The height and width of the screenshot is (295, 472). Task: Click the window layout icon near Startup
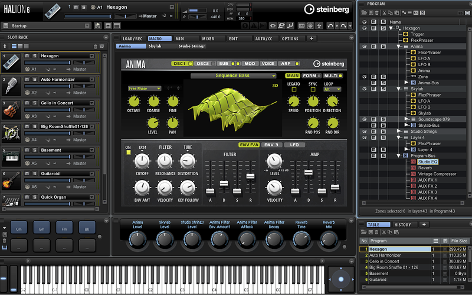coord(117,26)
